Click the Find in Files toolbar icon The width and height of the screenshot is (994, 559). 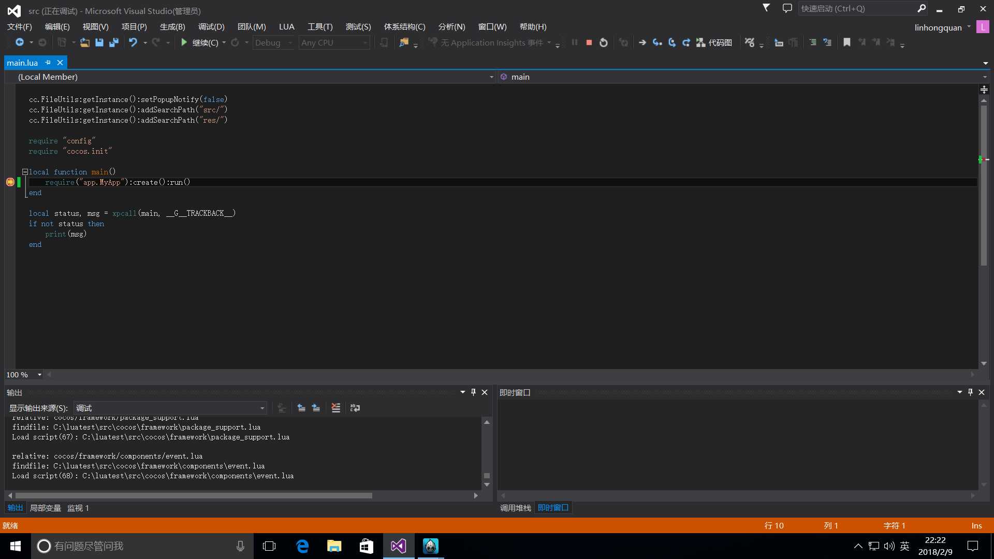pyautogui.click(x=404, y=42)
